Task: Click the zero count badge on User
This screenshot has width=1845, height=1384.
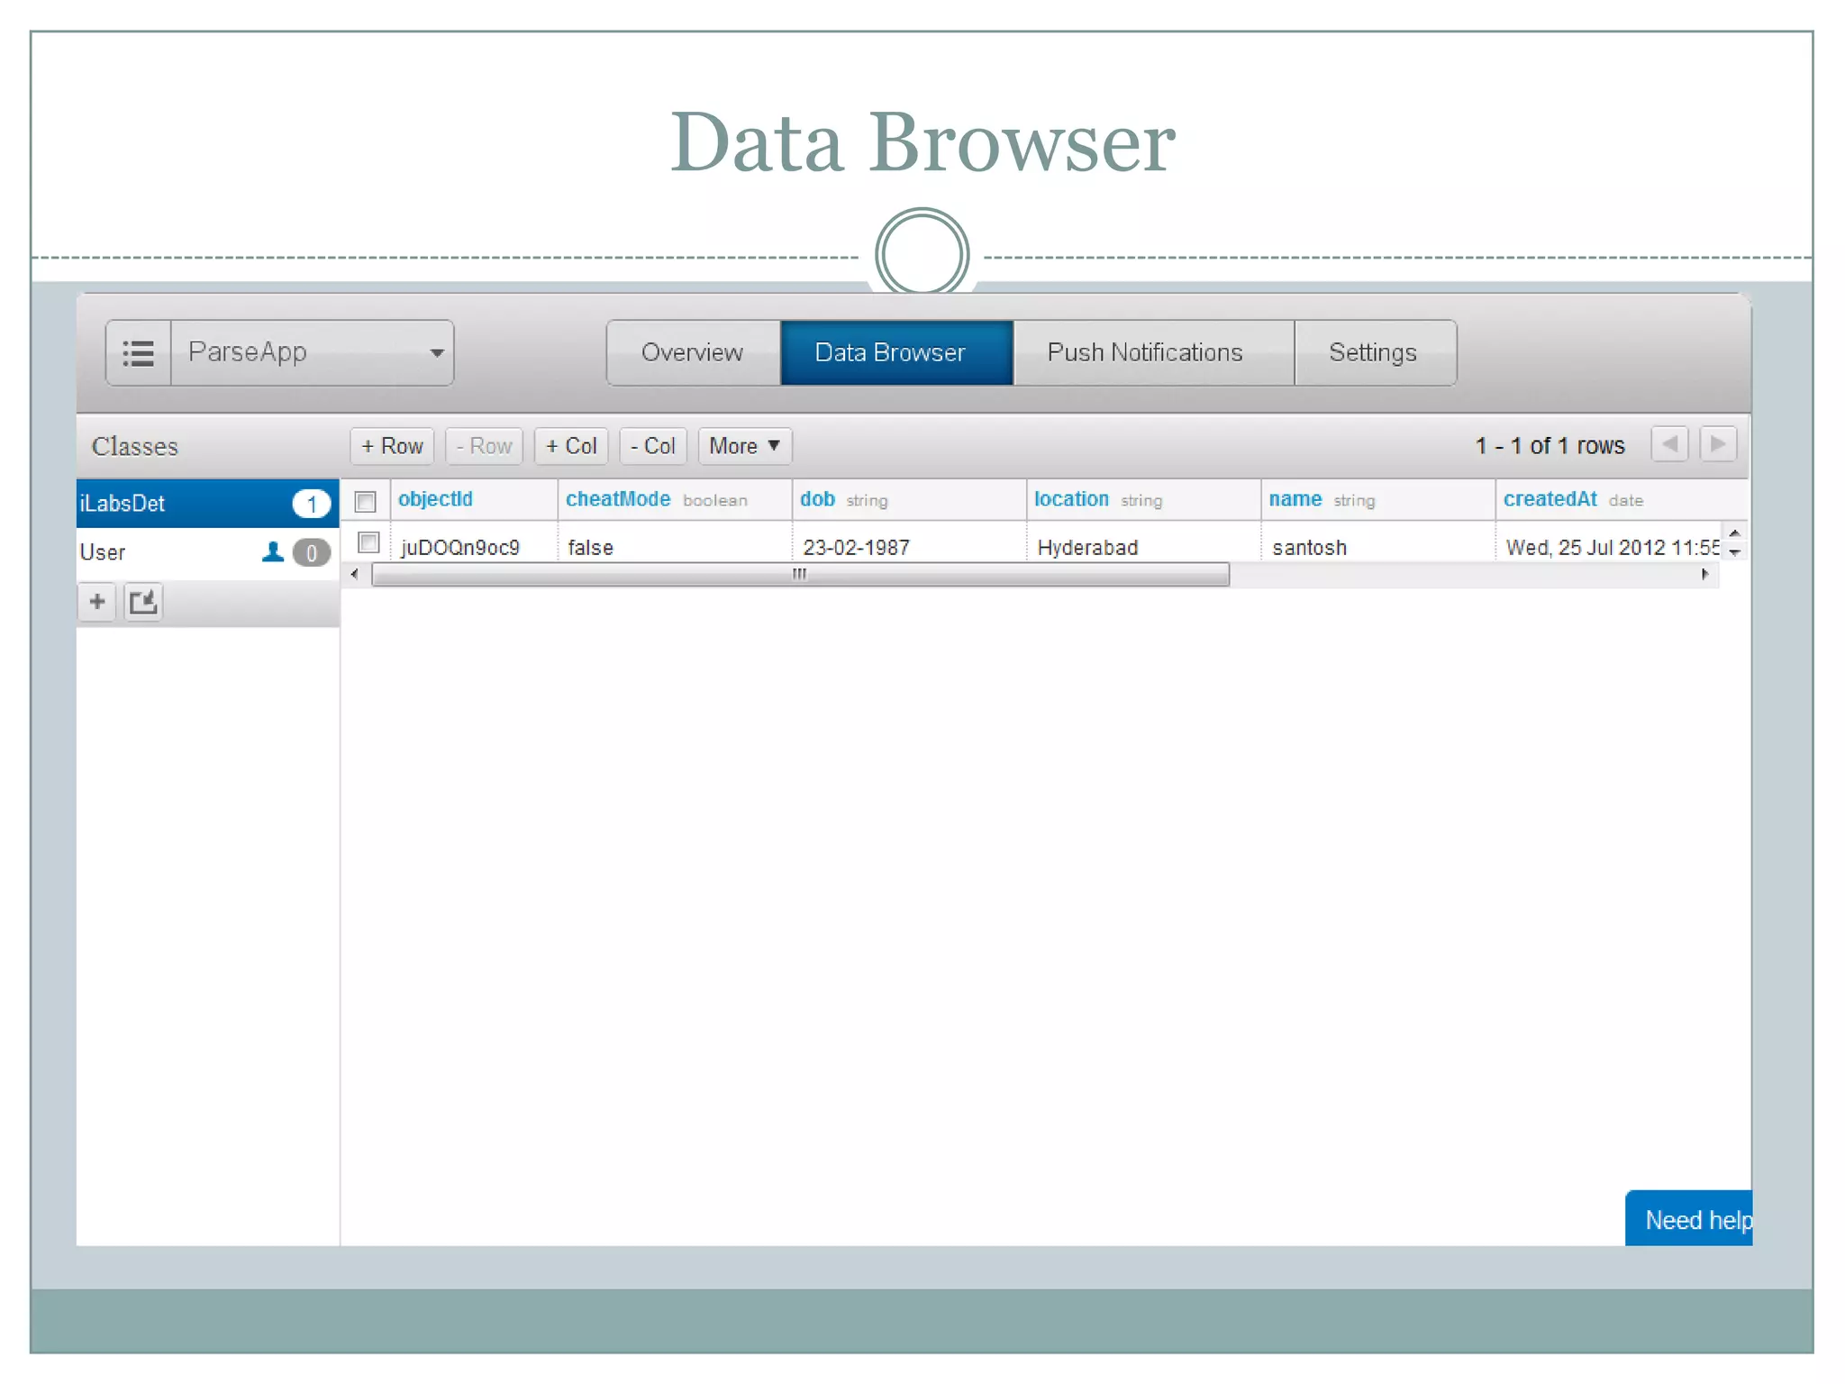Action: pos(312,552)
